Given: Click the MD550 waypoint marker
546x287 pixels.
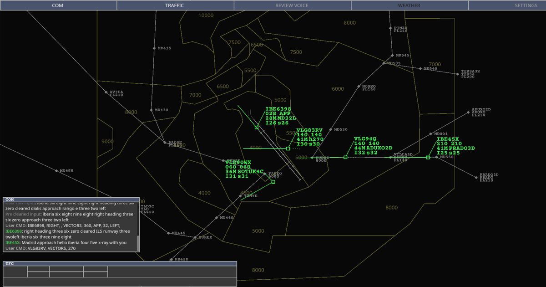Looking at the screenshot, I should click(436, 157).
